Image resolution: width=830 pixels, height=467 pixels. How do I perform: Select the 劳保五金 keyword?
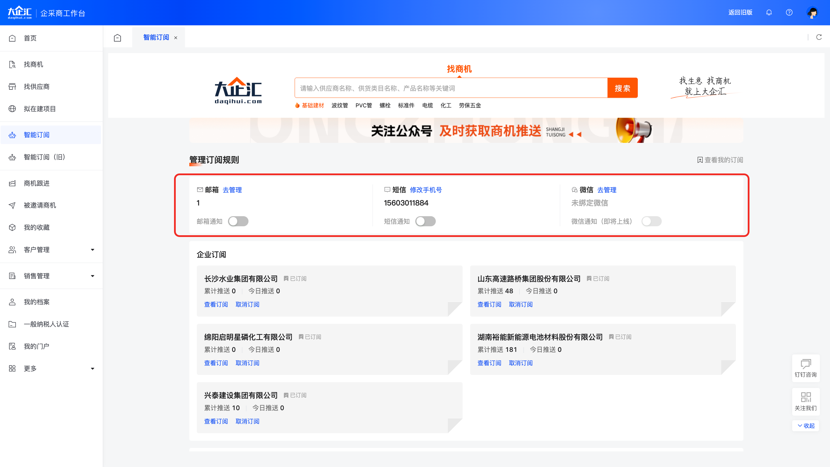(470, 105)
